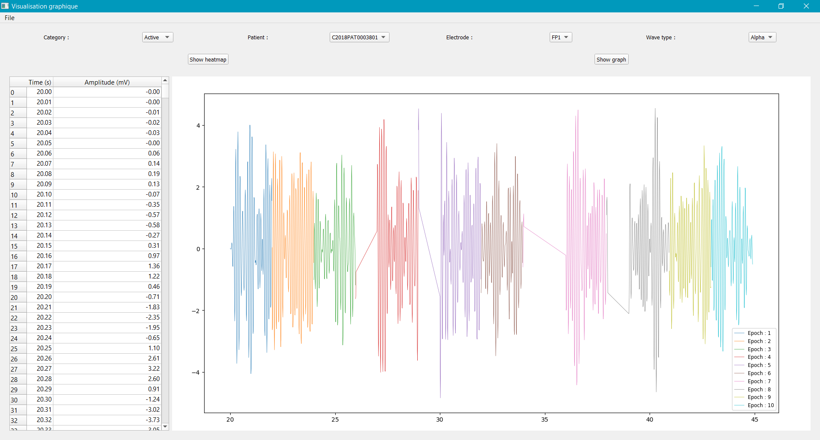This screenshot has width=820, height=440.
Task: Open the Wave type dropdown showing Alpha
Action: tap(762, 37)
